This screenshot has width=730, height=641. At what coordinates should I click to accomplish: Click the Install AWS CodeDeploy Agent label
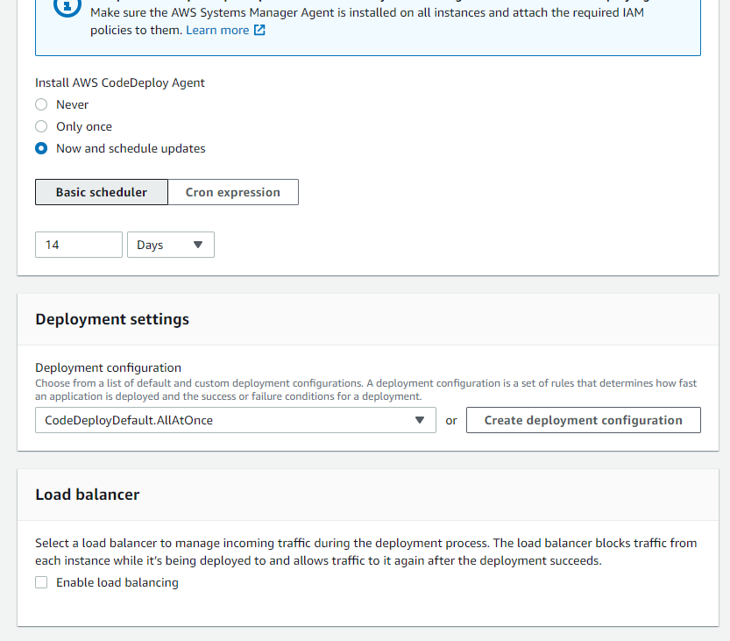tap(120, 82)
